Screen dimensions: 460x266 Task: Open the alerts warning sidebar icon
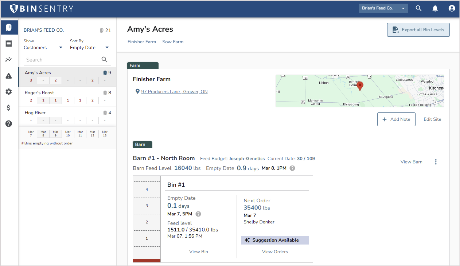pyautogui.click(x=9, y=76)
